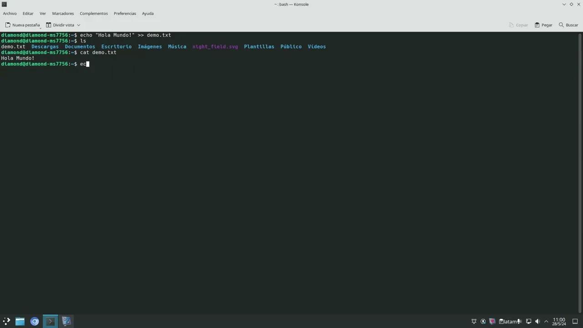Click the clock showing 11:00
Screen dimensions: 583x328
click(x=559, y=321)
